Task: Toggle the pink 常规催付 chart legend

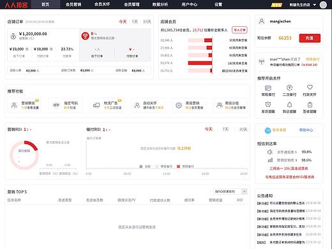Action: (x=164, y=167)
